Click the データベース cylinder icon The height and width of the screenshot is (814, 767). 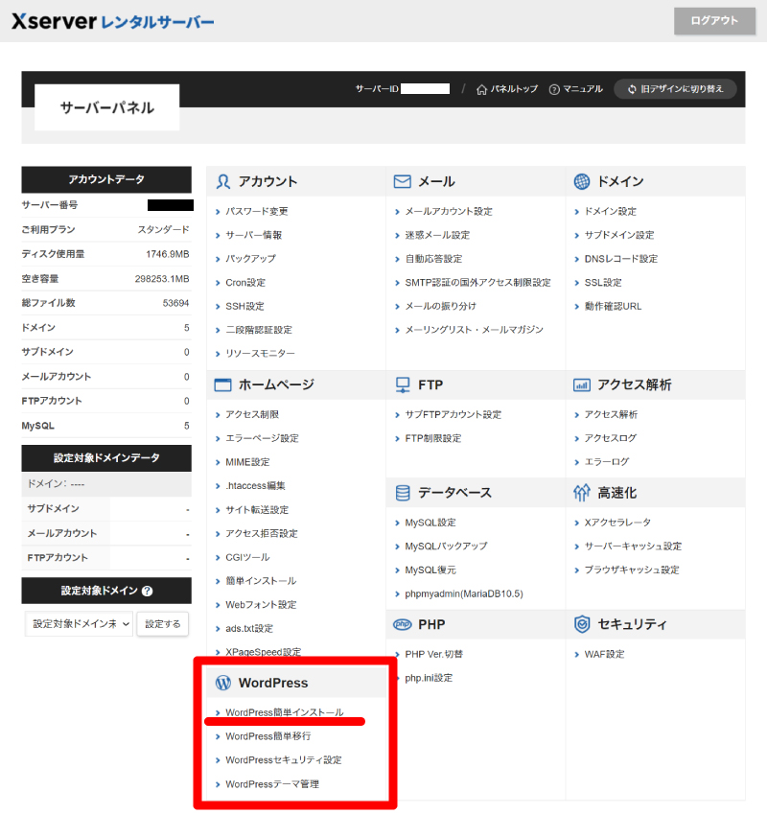point(403,493)
